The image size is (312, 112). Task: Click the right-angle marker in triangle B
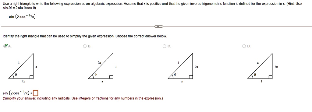click(111, 77)
